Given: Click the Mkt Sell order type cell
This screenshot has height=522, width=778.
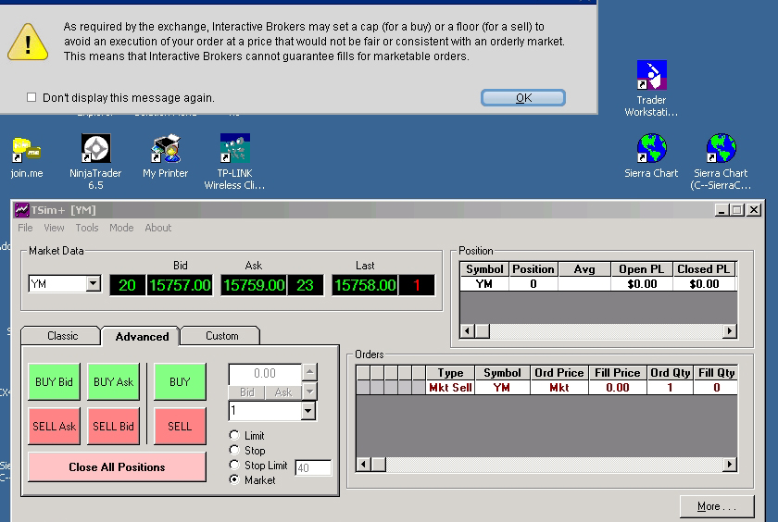Looking at the screenshot, I should pyautogui.click(x=450, y=388).
